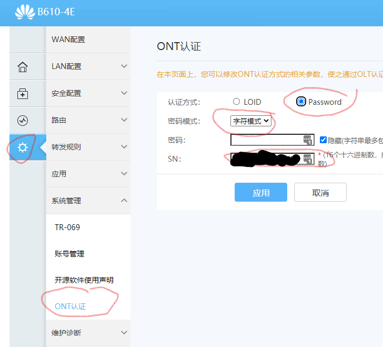Click the 密码 input field
Image resolution: width=383 pixels, height=347 pixels.
[x=266, y=140]
